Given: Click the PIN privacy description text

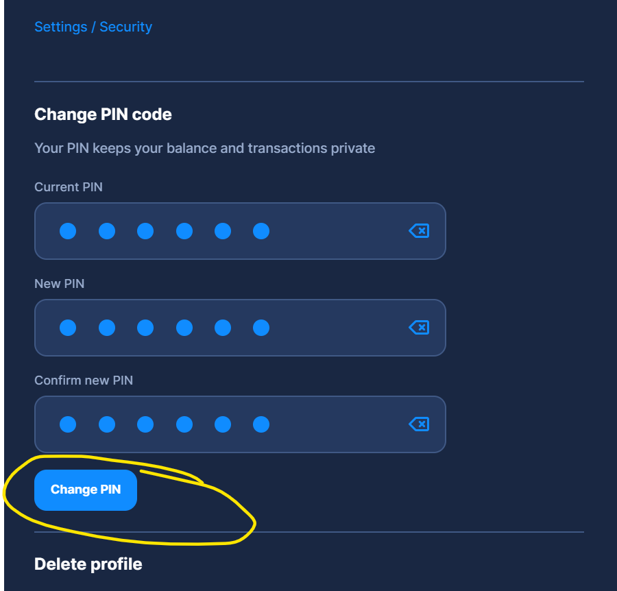Looking at the screenshot, I should click(204, 148).
